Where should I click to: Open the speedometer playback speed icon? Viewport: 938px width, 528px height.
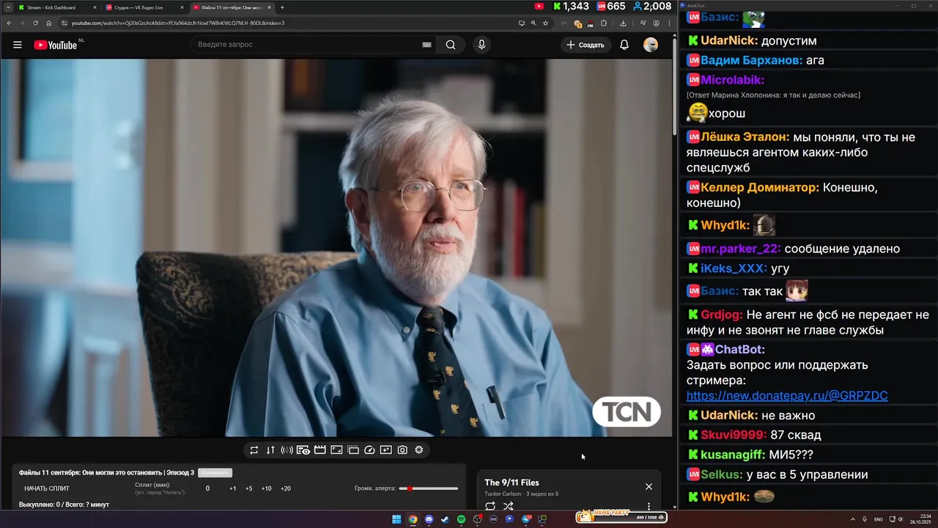369,450
